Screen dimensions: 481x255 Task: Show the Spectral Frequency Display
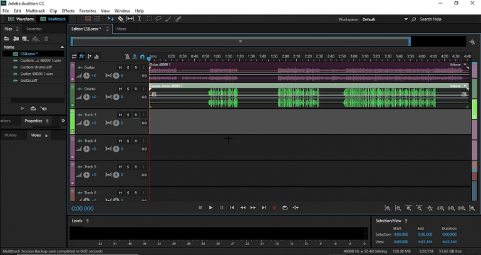[x=88, y=19]
